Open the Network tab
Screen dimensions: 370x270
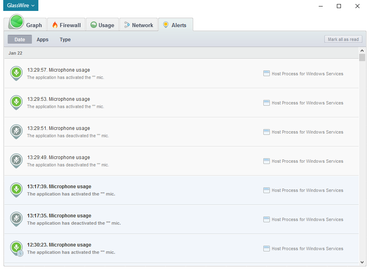tap(138, 25)
